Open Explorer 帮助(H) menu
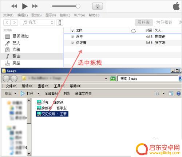 point(76,86)
